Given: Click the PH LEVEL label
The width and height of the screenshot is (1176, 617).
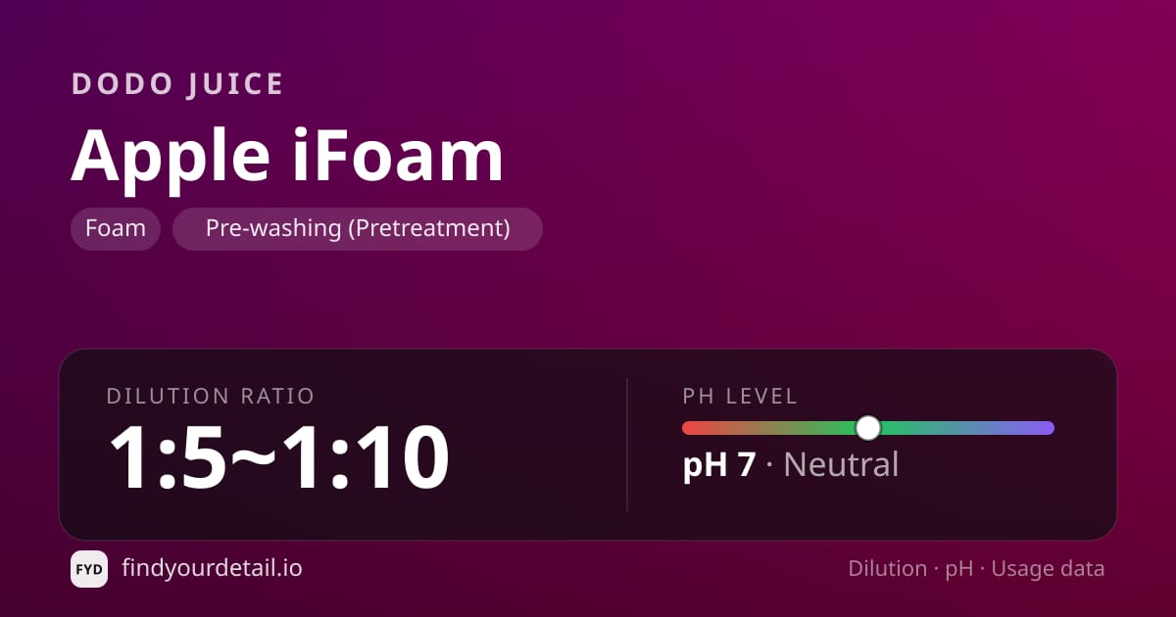Looking at the screenshot, I should click(x=741, y=396).
